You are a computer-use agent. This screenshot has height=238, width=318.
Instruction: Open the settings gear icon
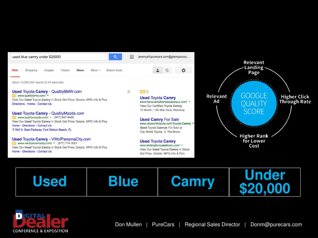(x=183, y=70)
